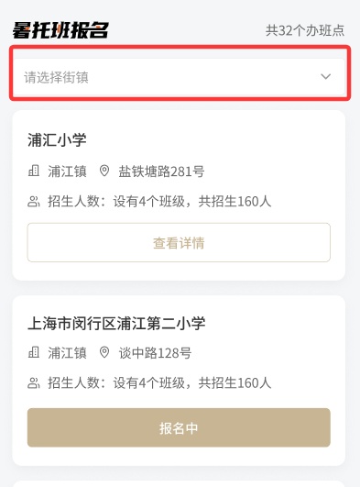Click people icon in 浦江第二小学 card
The image size is (360, 487).
pyautogui.click(x=34, y=383)
